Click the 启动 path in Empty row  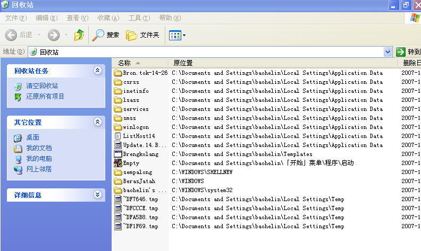(263, 163)
